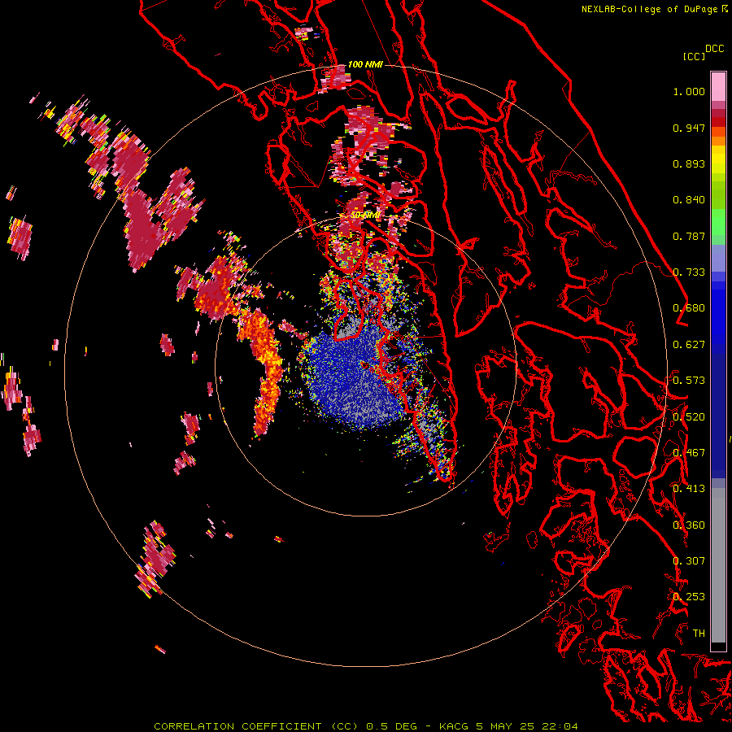
Task: Click the NEXLAB-College of DuPage credit text
Action: [651, 9]
